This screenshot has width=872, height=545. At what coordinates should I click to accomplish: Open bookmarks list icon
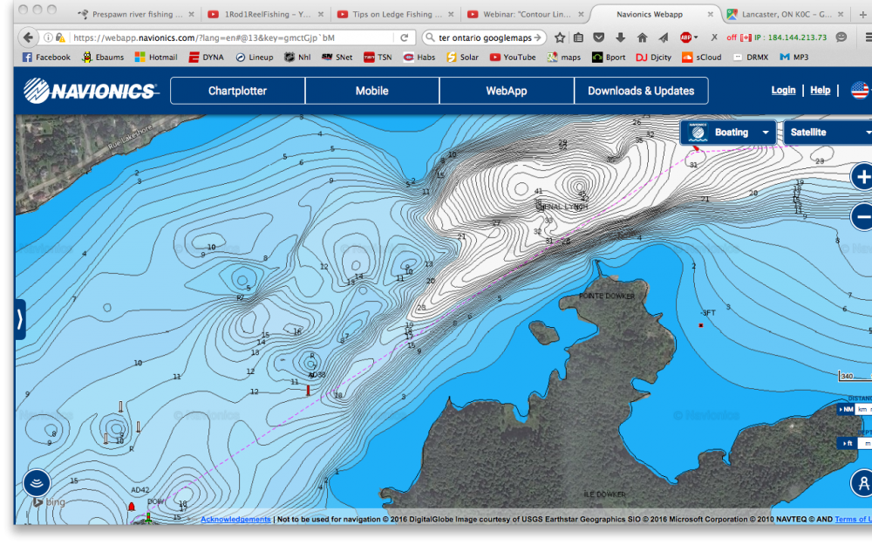(x=578, y=37)
